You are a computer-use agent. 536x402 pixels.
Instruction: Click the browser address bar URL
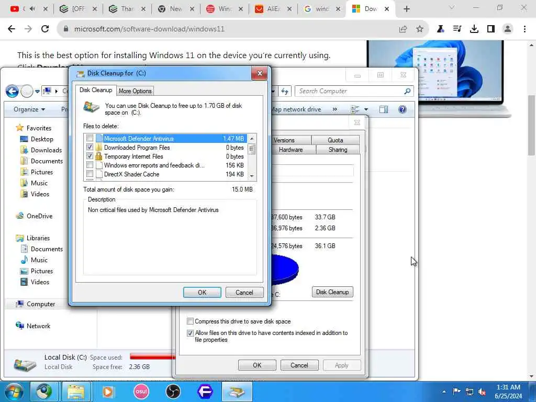149,29
